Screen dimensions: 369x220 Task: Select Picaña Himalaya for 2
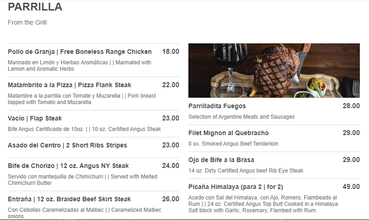point(235,187)
